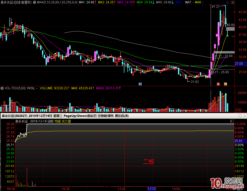Click the X10 volume scale indicator
The image size is (247, 191).
(x=238, y=110)
